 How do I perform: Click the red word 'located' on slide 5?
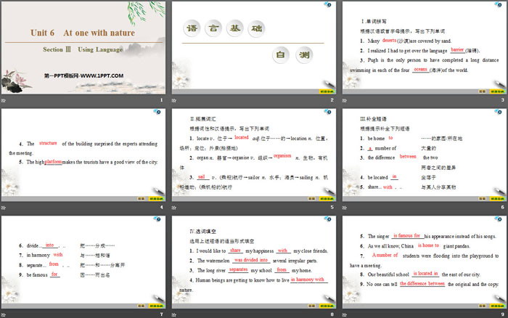click(242, 137)
